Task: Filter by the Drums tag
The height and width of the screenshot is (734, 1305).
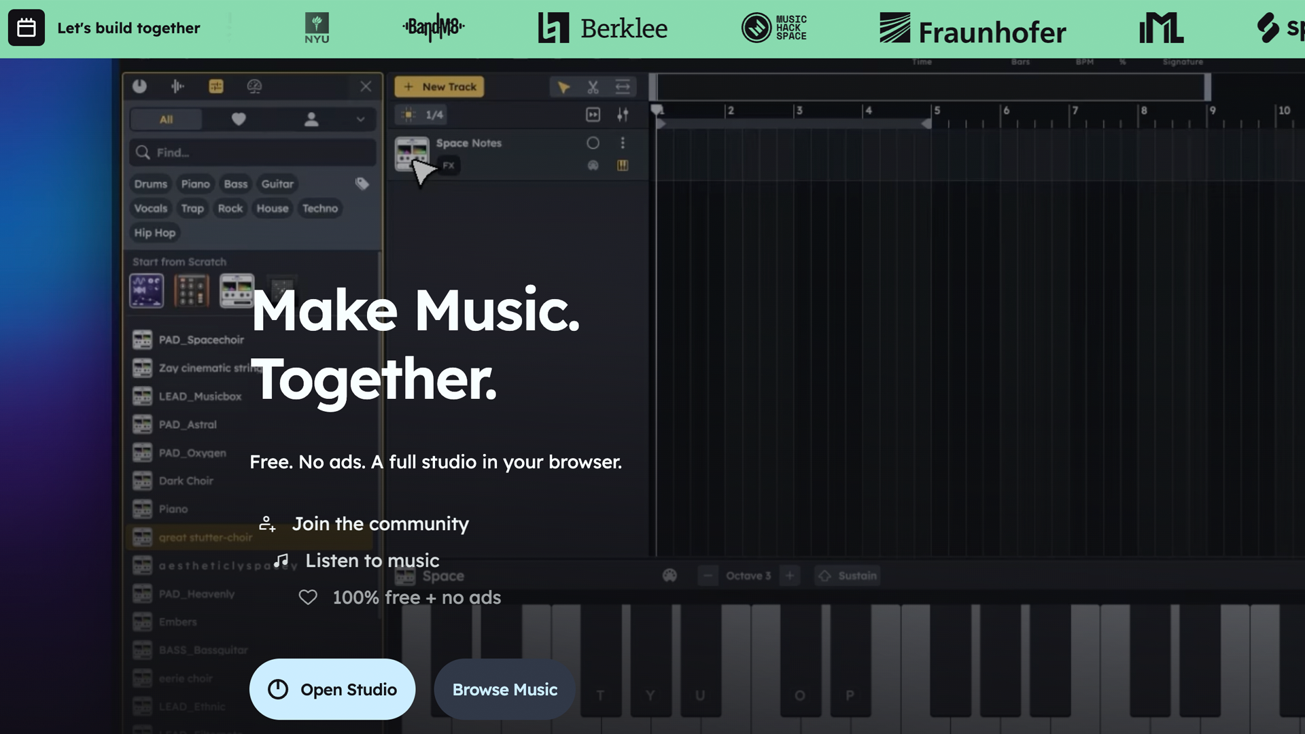Action: 150,183
